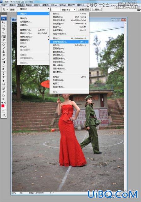Select the Eyedropper tool
Image resolution: width=141 pixels, height=202 pixels.
[x=3, y=92]
